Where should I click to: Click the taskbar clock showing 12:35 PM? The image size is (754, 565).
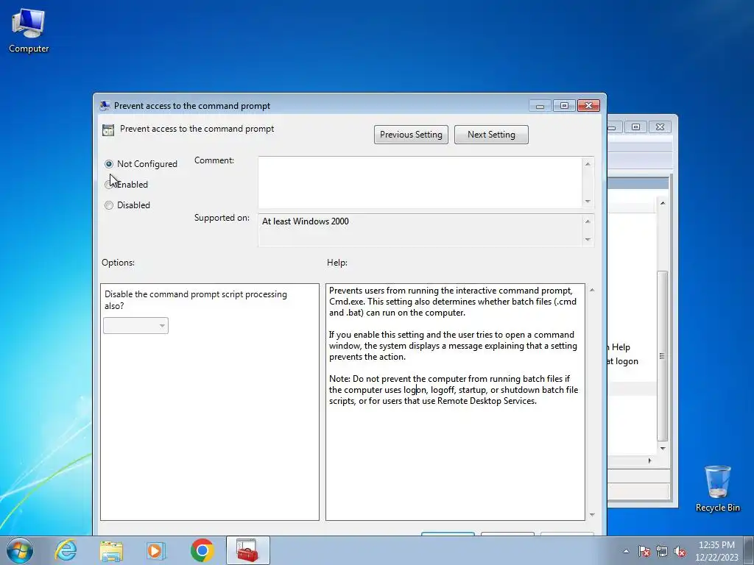point(716,551)
